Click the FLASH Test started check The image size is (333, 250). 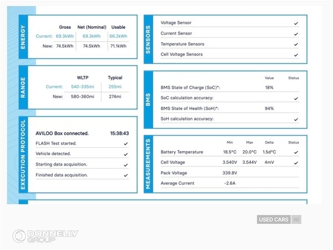(126, 143)
